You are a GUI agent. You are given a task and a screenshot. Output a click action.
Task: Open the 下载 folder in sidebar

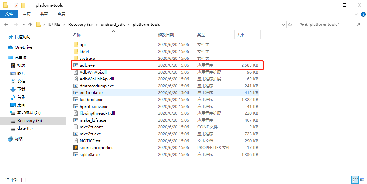tap(21, 89)
